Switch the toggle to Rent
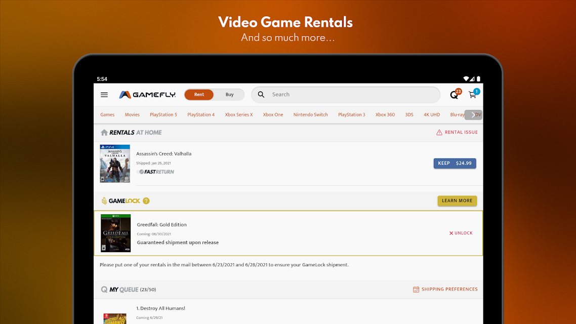 (x=199, y=95)
